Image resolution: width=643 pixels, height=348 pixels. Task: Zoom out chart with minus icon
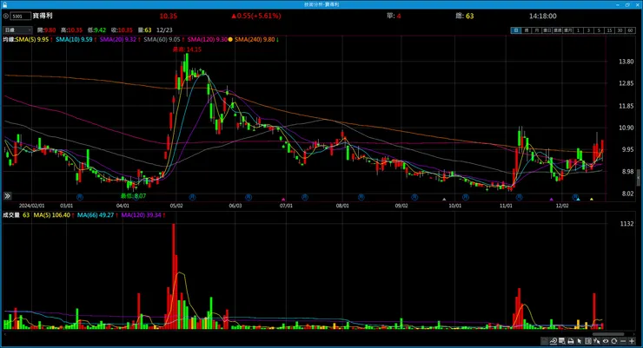pyautogui.click(x=623, y=341)
